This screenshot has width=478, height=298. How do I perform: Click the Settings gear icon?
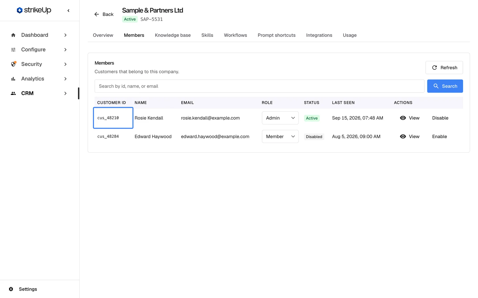click(11, 289)
